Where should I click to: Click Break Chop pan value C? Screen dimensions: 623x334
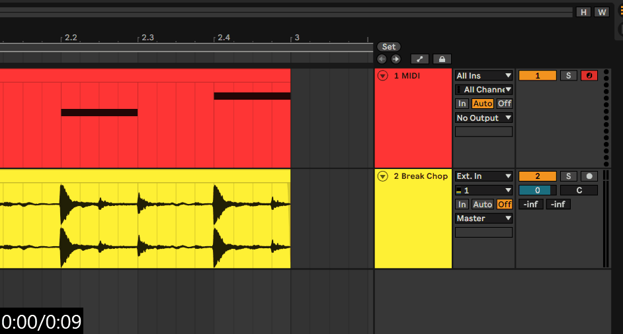[x=579, y=190]
